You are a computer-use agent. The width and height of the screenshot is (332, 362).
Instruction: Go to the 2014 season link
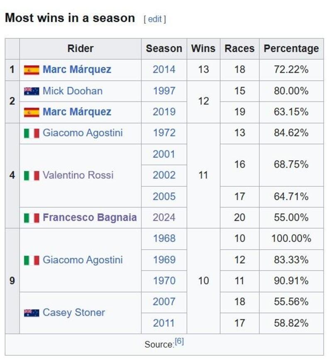(x=164, y=70)
